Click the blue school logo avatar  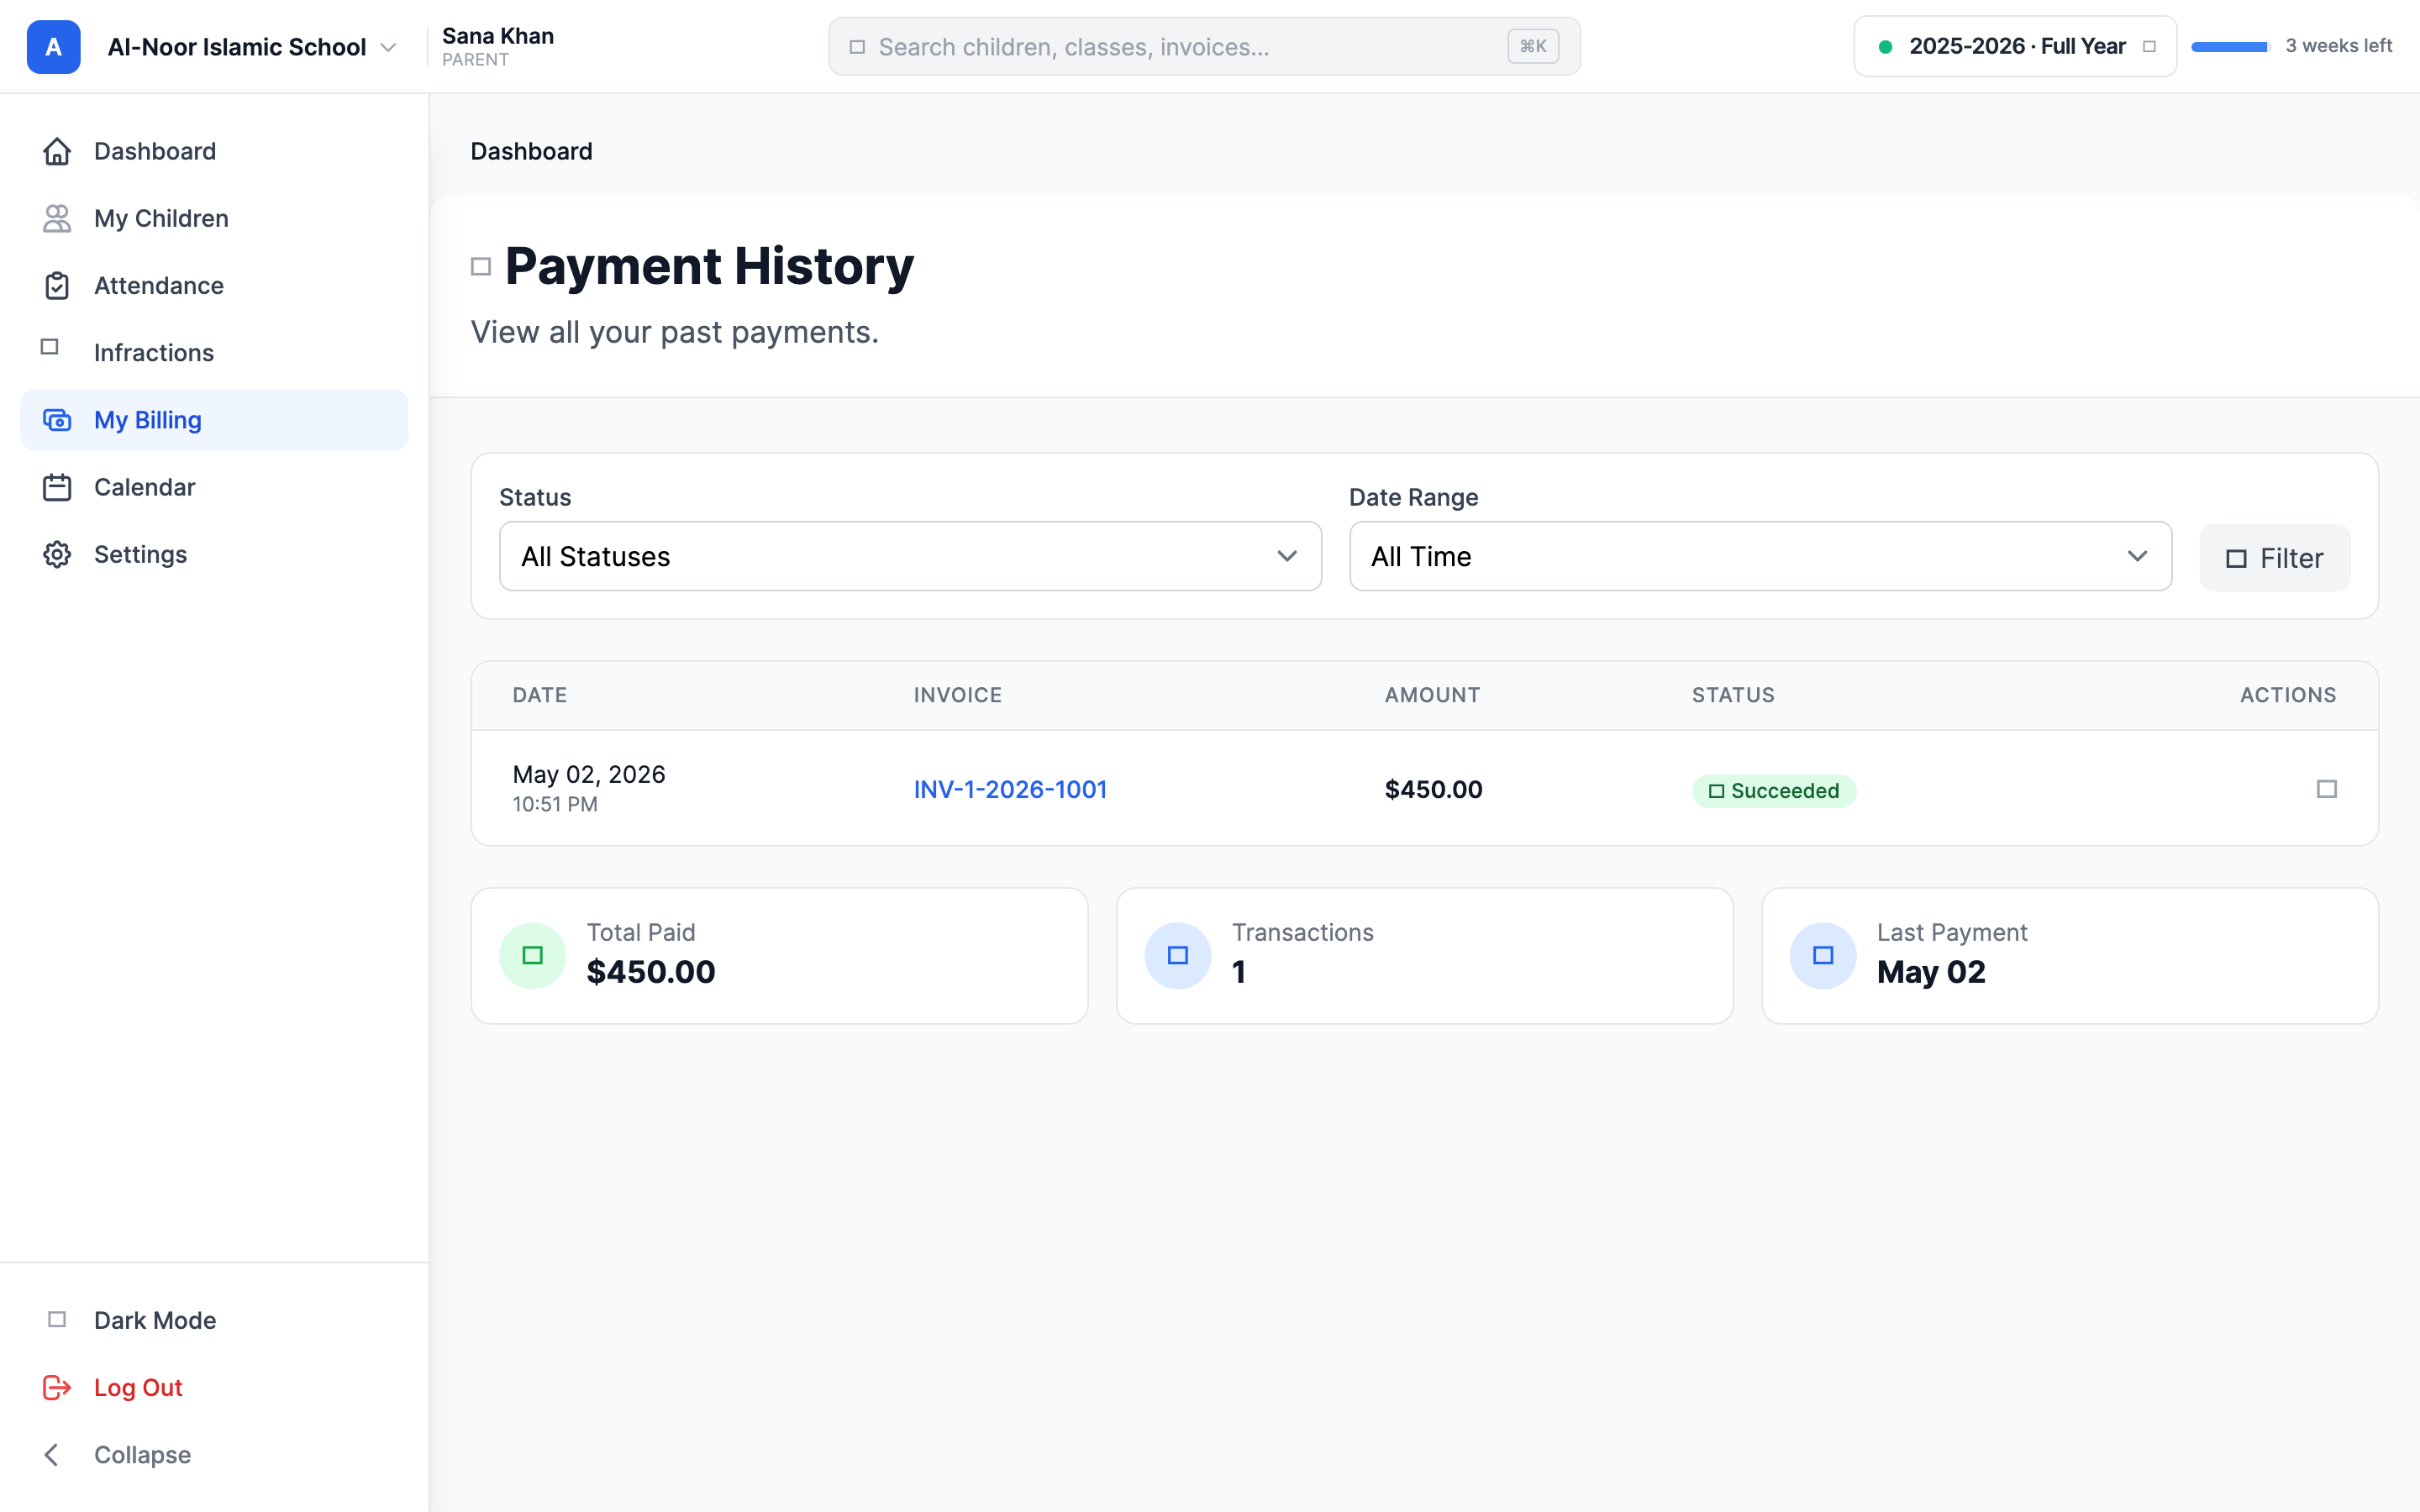[53, 47]
